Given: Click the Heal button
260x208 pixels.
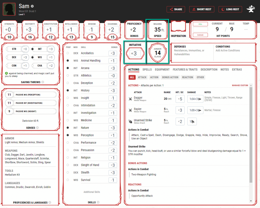Looking at the screenshot, I should [200, 24].
